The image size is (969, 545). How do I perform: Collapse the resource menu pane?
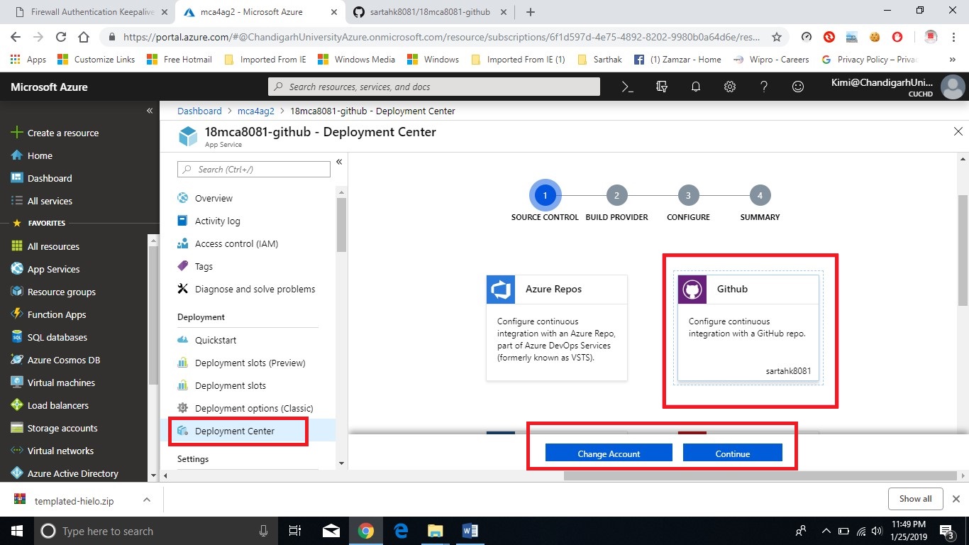pos(339,162)
